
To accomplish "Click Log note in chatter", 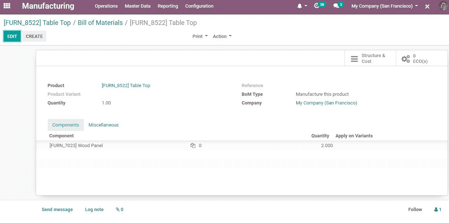I will click(x=94, y=210).
